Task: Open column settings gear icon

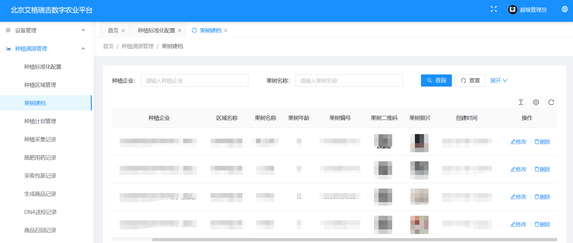Action: (x=536, y=102)
